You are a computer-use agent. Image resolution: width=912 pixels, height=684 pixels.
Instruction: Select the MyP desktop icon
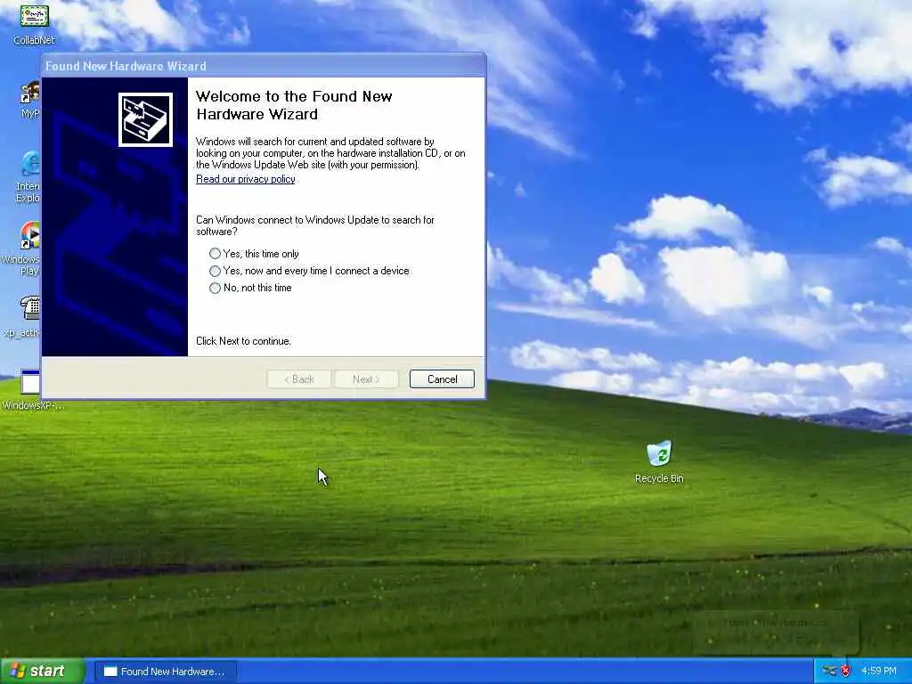pos(30,100)
